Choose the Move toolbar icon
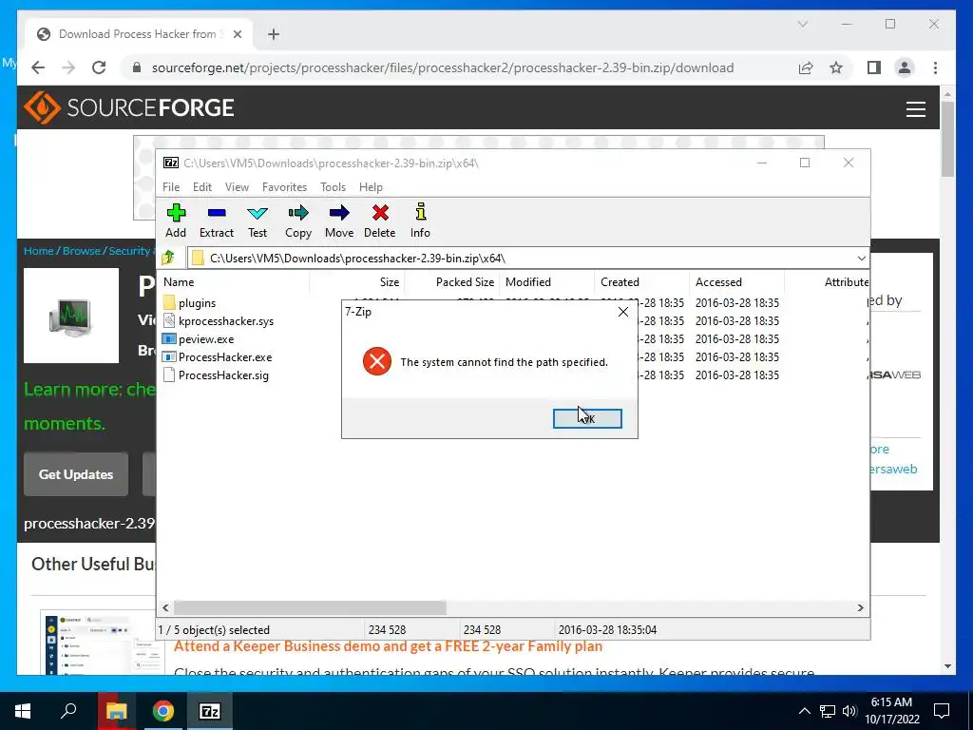The height and width of the screenshot is (730, 973). [339, 213]
